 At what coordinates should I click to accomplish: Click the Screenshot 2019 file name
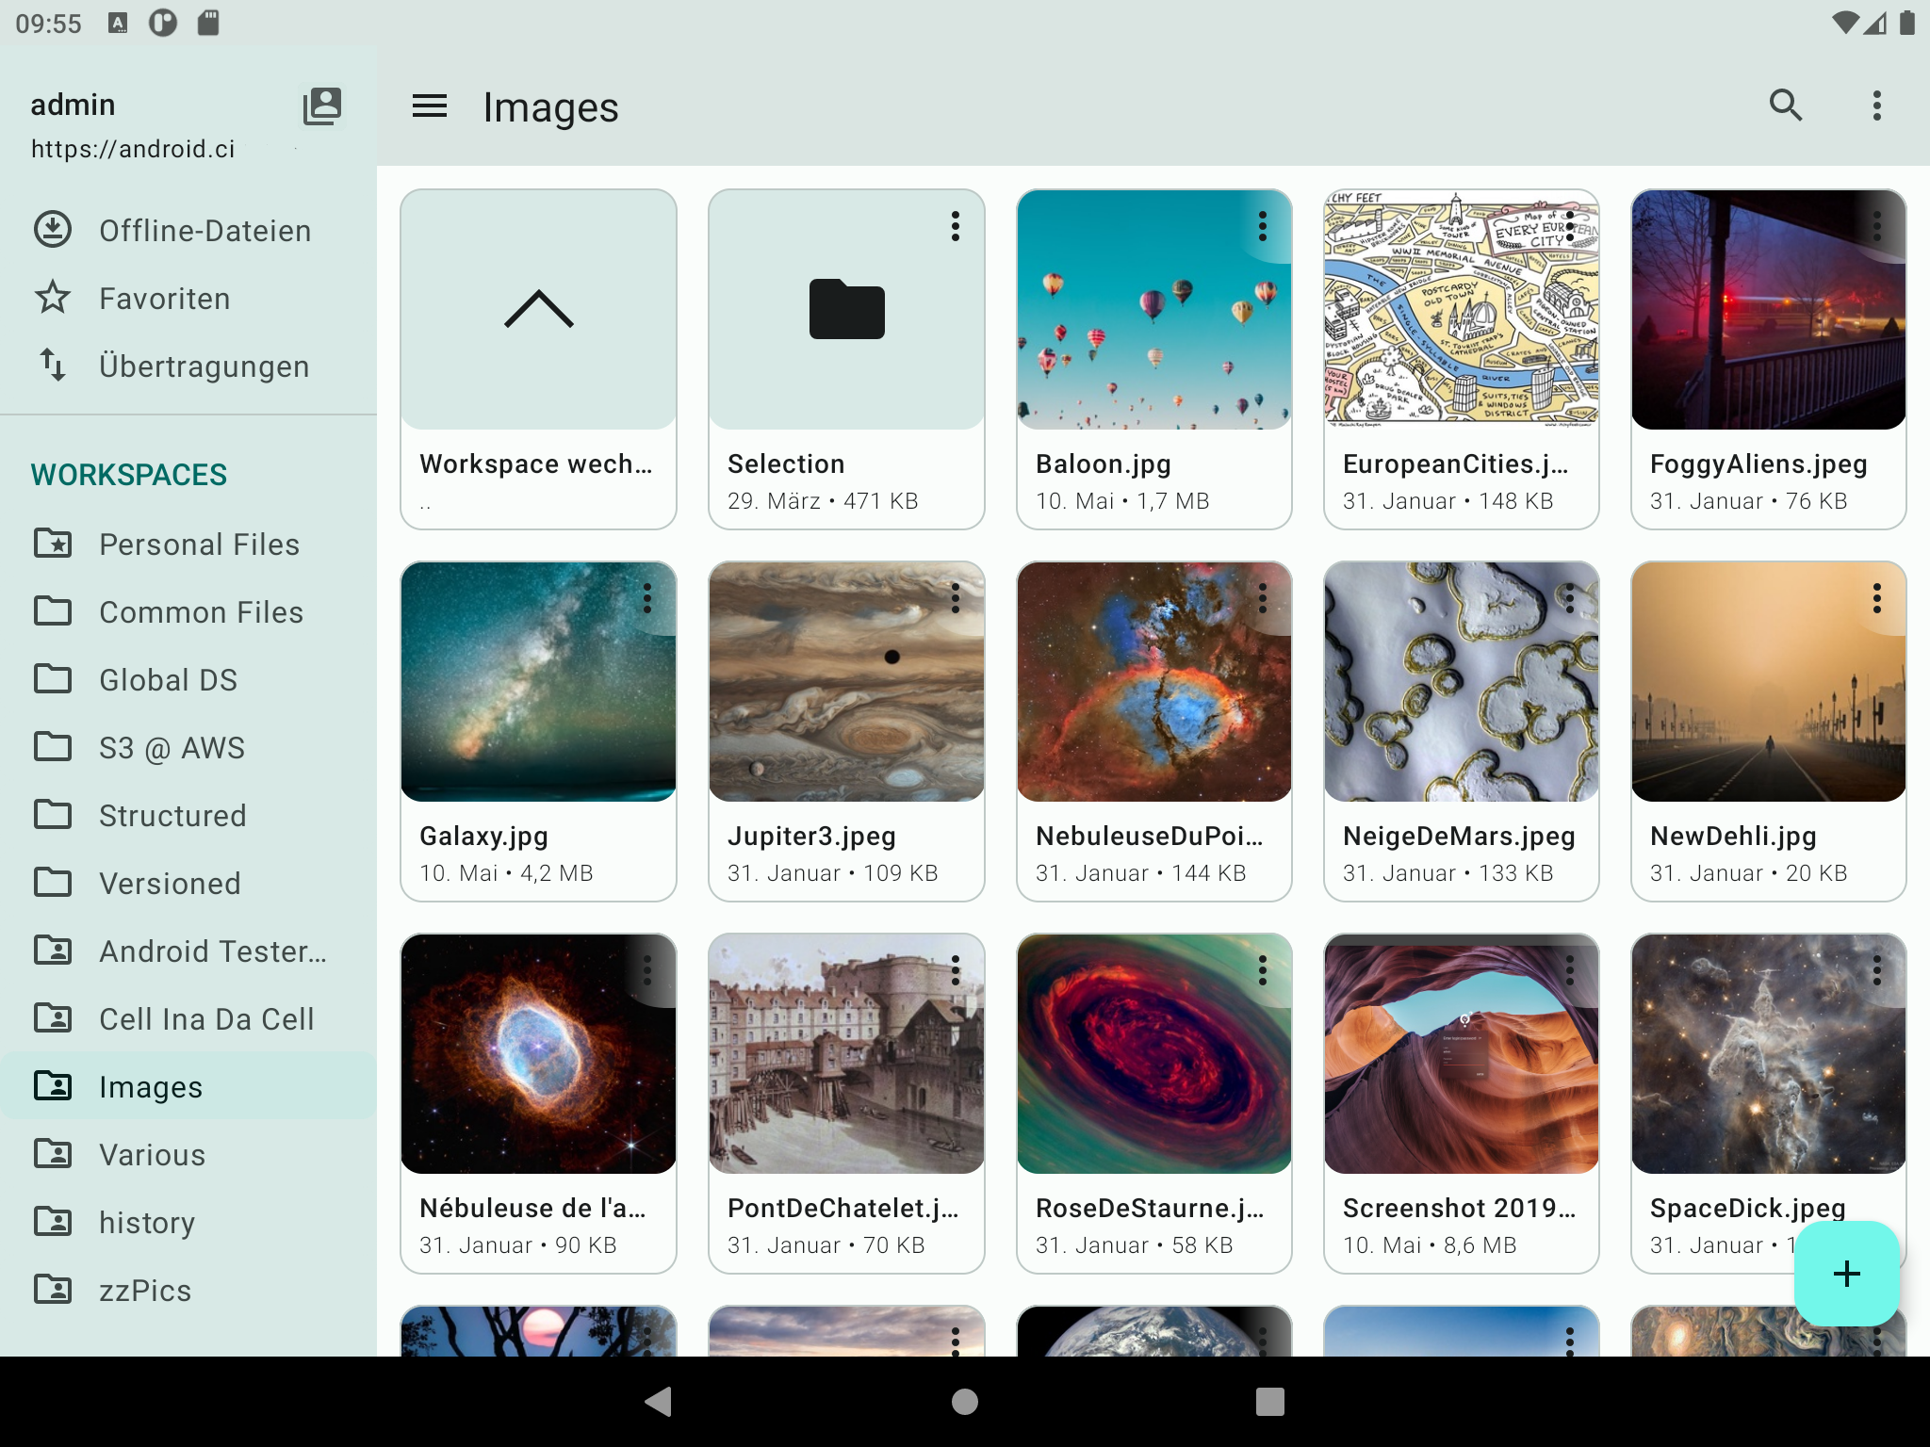[1459, 1208]
